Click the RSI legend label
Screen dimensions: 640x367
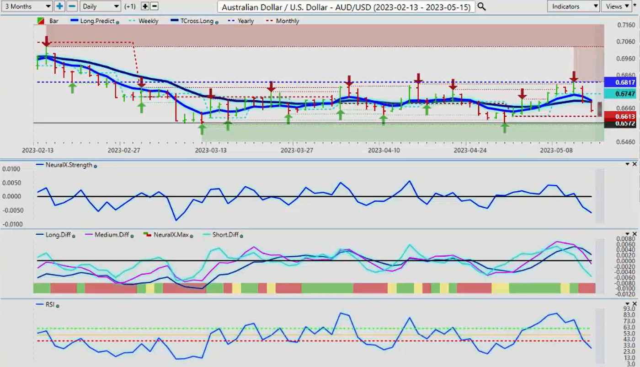coord(50,304)
